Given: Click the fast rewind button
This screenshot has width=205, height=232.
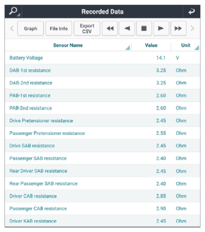Looking at the screenshot, I should [x=110, y=28].
